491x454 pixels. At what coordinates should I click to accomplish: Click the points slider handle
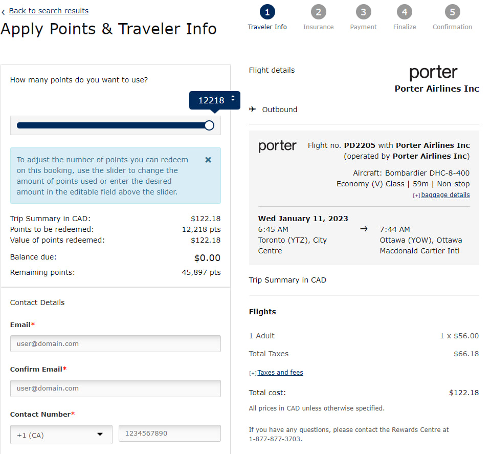tap(209, 125)
